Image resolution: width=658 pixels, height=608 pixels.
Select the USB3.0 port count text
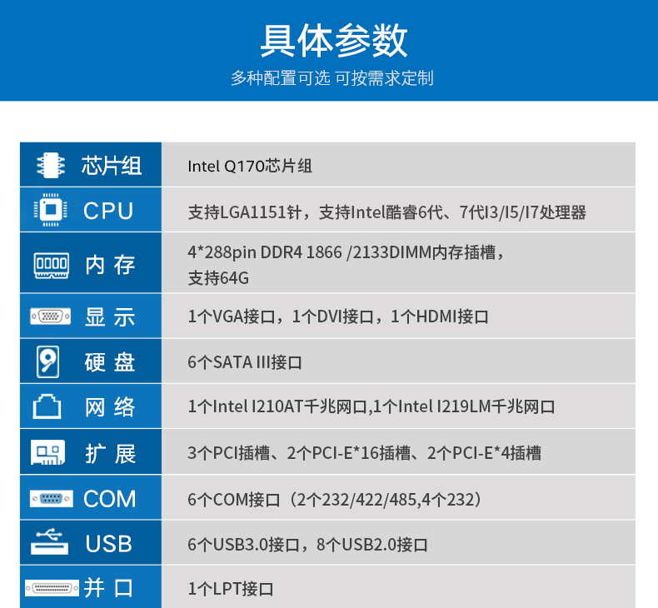[307, 545]
